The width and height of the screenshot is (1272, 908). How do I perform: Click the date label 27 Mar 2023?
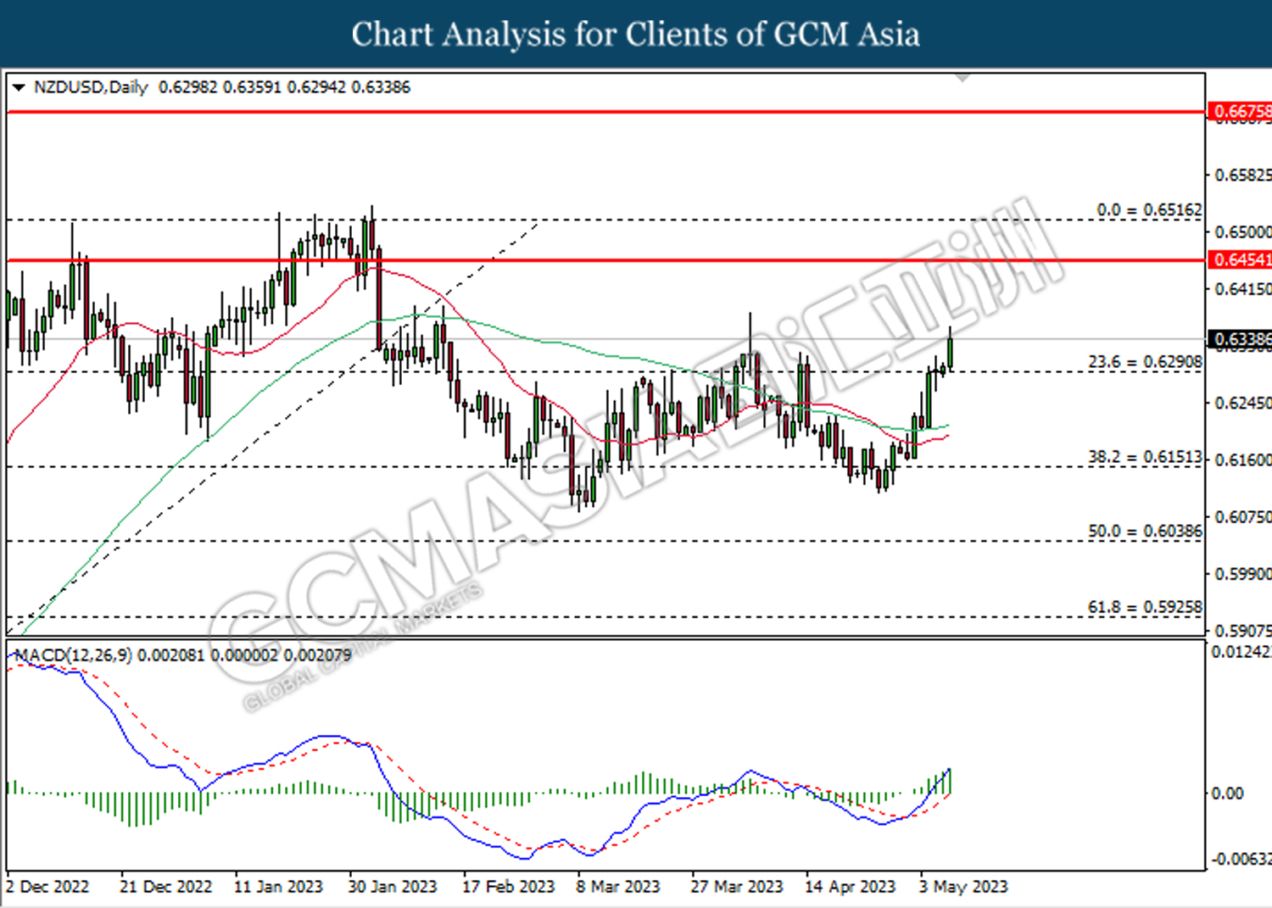tap(736, 887)
